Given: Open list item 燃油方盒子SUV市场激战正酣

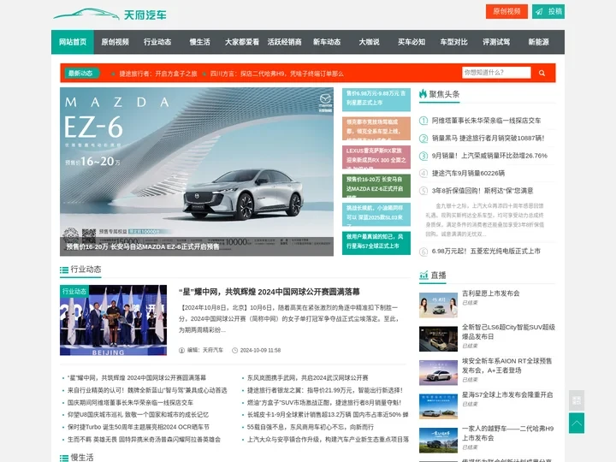Looking at the screenshot, I should 324,403.
